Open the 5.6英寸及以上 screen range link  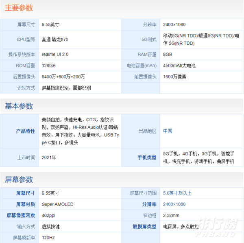177,193
